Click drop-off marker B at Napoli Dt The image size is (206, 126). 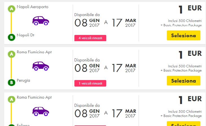click(x=12, y=37)
